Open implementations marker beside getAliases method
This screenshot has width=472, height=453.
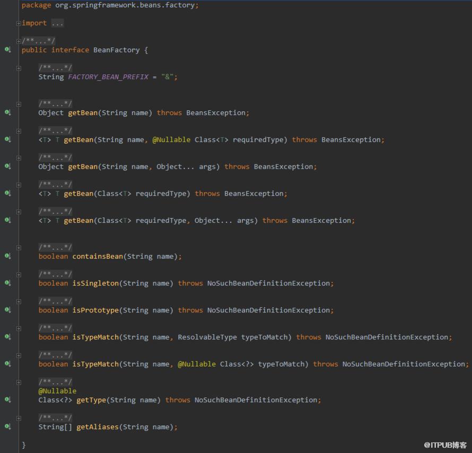pyautogui.click(x=8, y=426)
